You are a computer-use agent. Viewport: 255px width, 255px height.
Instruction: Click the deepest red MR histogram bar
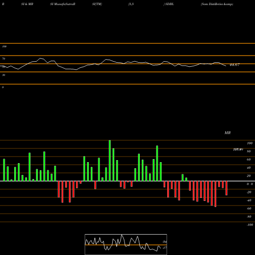pos(215,194)
